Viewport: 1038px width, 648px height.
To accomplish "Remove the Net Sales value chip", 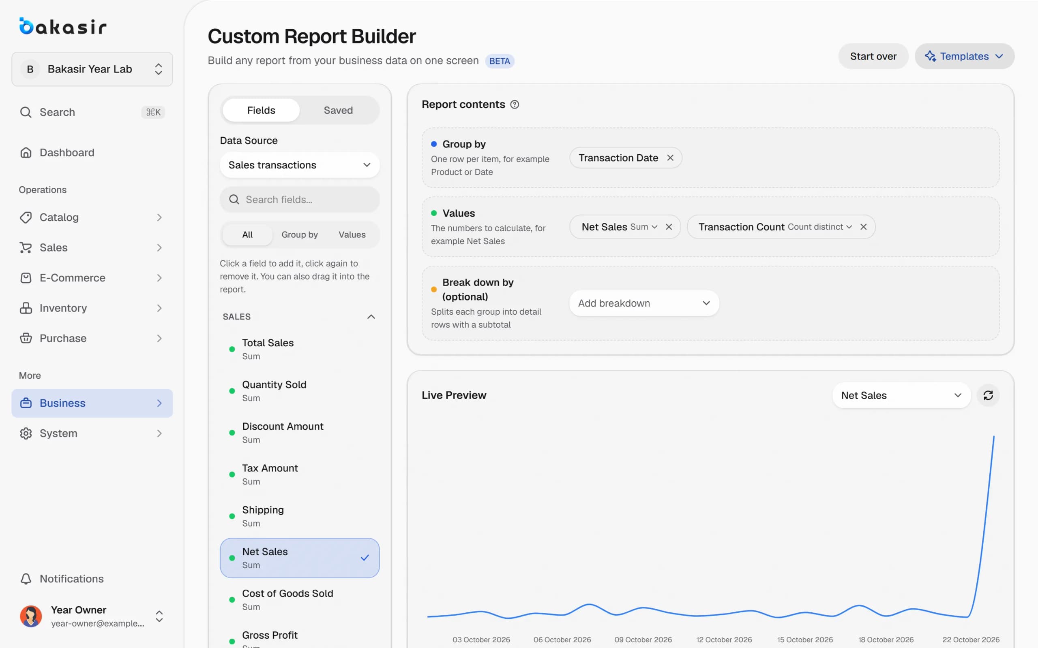I will click(x=669, y=227).
